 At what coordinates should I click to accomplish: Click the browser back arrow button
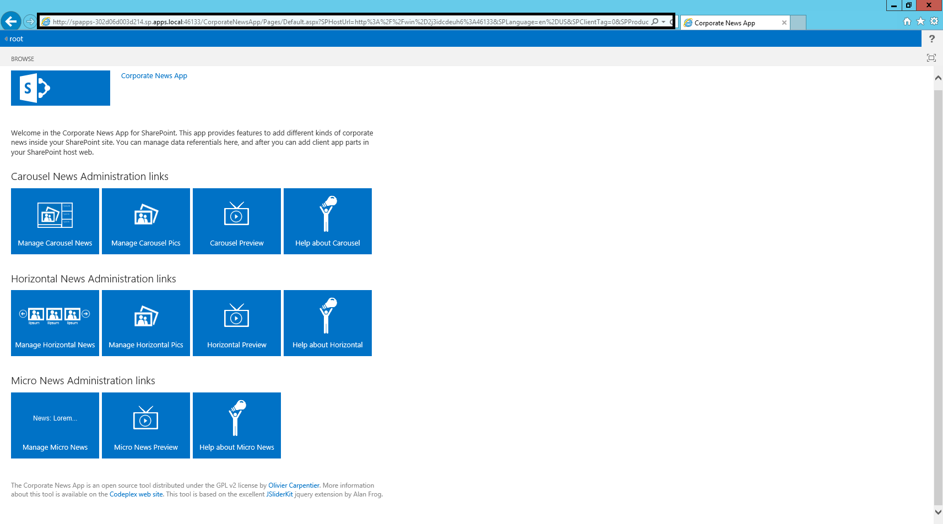(x=10, y=21)
